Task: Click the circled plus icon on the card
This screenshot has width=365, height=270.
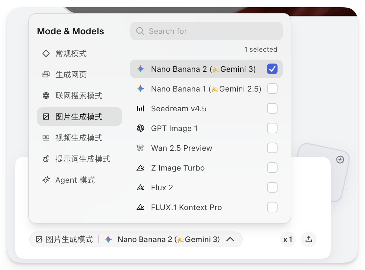Action: tap(340, 159)
